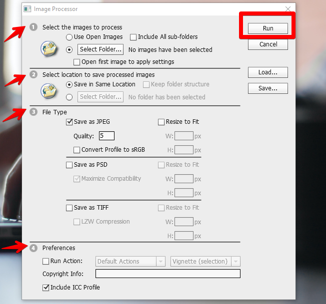The image size is (326, 304).
Task: Click the PSD width W field
Action: click(184, 179)
